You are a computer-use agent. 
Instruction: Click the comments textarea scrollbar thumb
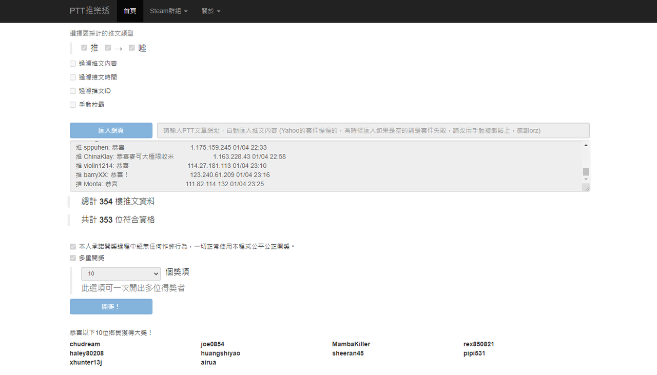(586, 172)
